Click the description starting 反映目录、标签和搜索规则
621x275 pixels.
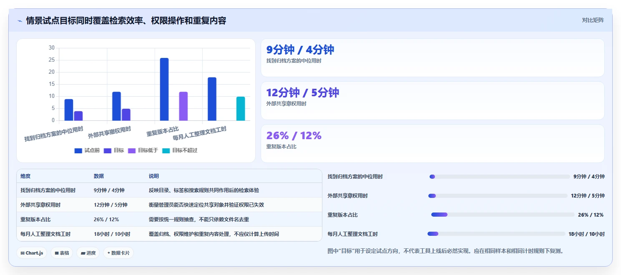point(204,190)
